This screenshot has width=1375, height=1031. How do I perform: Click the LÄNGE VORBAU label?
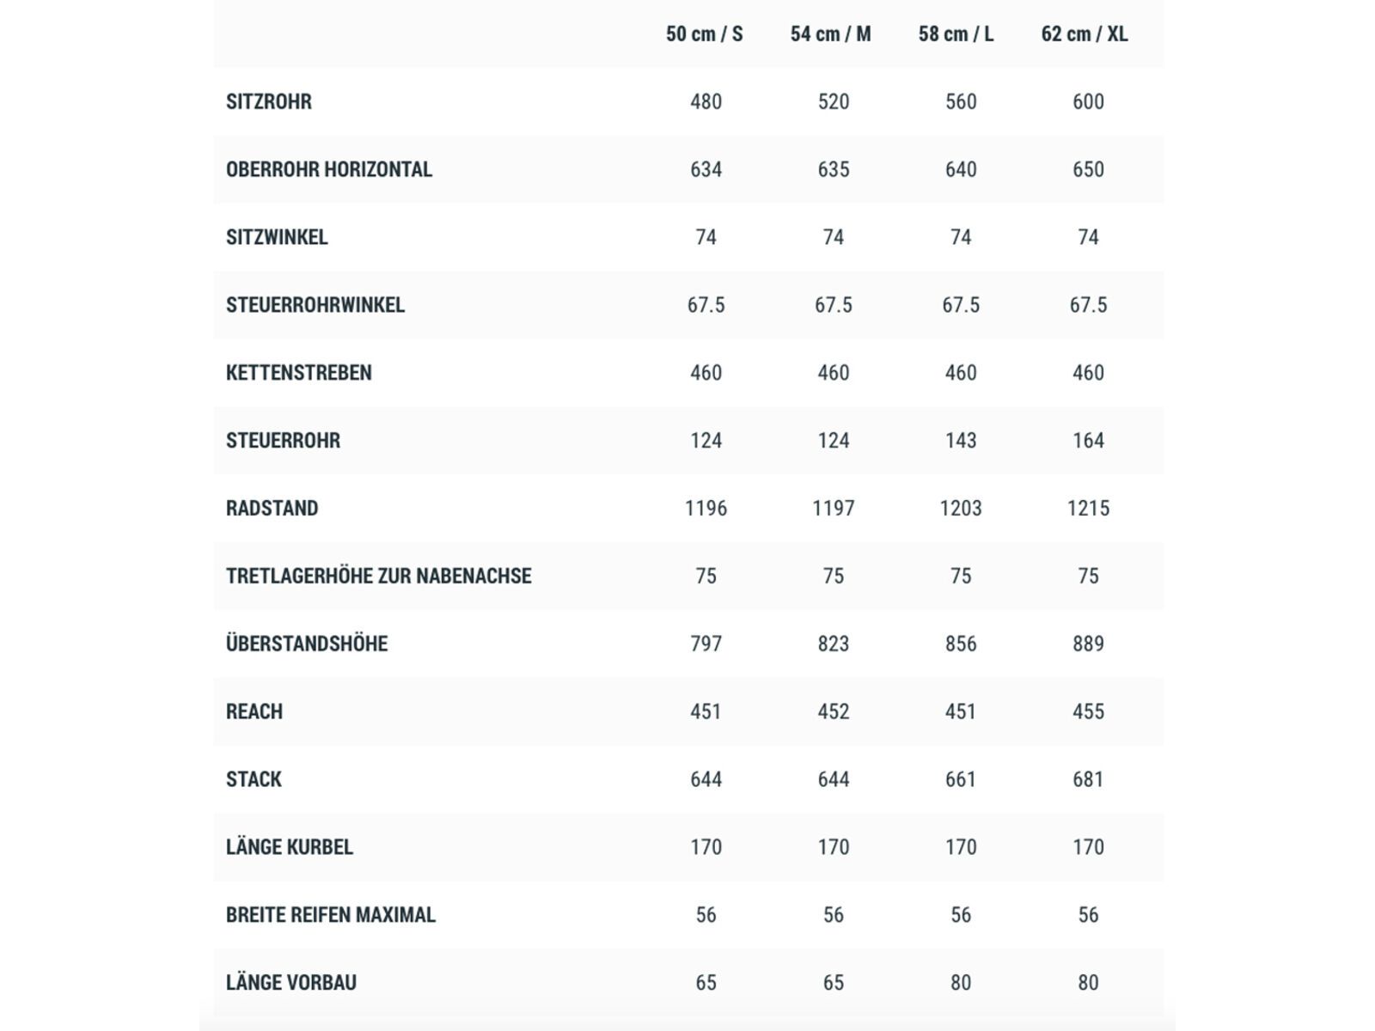pos(291,983)
